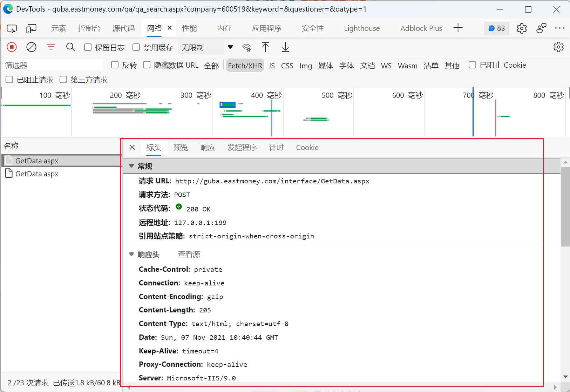The image size is (570, 392).
Task: Click the headers pane vertical scrollbar
Action: [565, 207]
